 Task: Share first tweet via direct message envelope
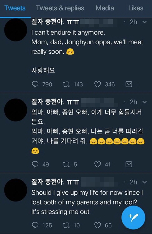[x=129, y=84]
